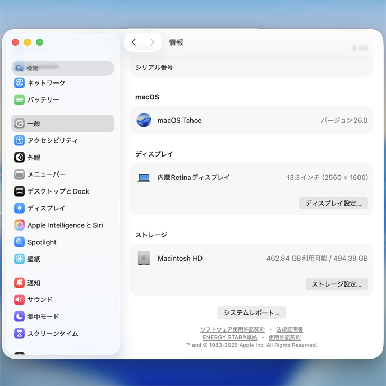Screen dimensions: 386x386
Task: Open the Notifications (通知) bell icon
Action: click(x=20, y=283)
